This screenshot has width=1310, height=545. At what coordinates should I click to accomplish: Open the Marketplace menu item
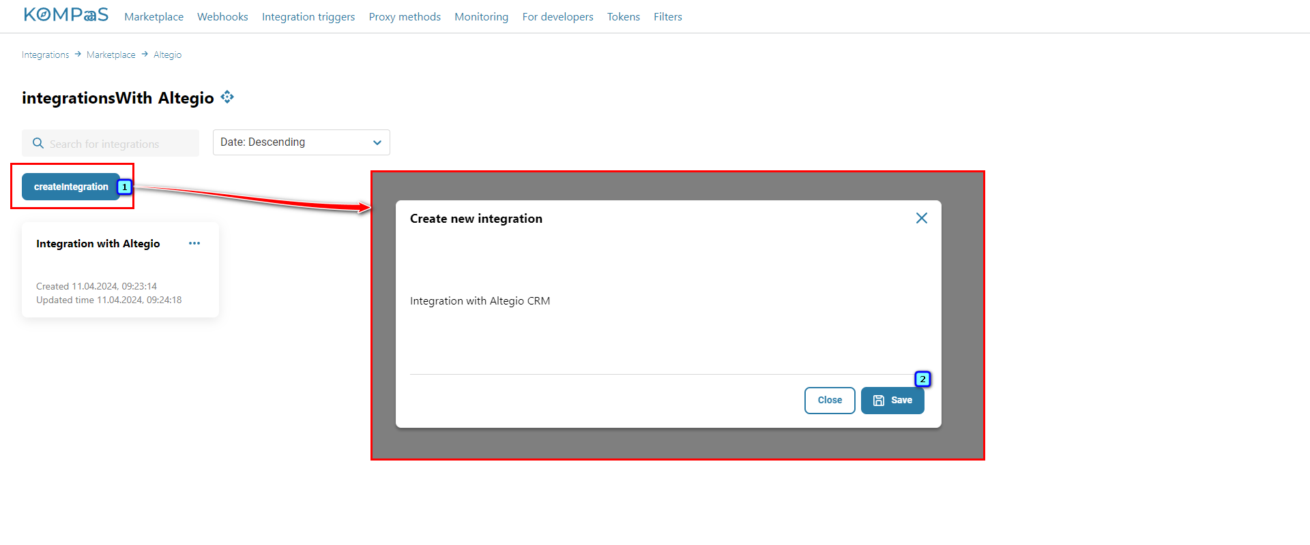pyautogui.click(x=154, y=17)
